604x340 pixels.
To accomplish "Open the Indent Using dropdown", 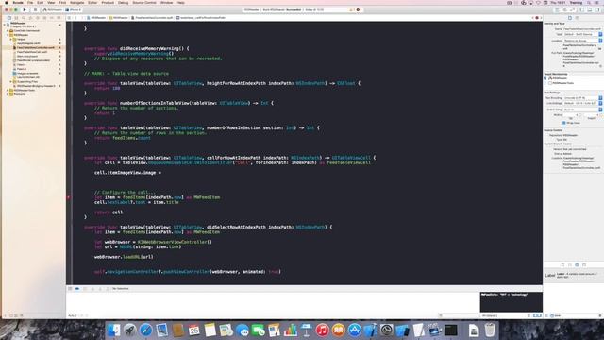I will 582,110.
